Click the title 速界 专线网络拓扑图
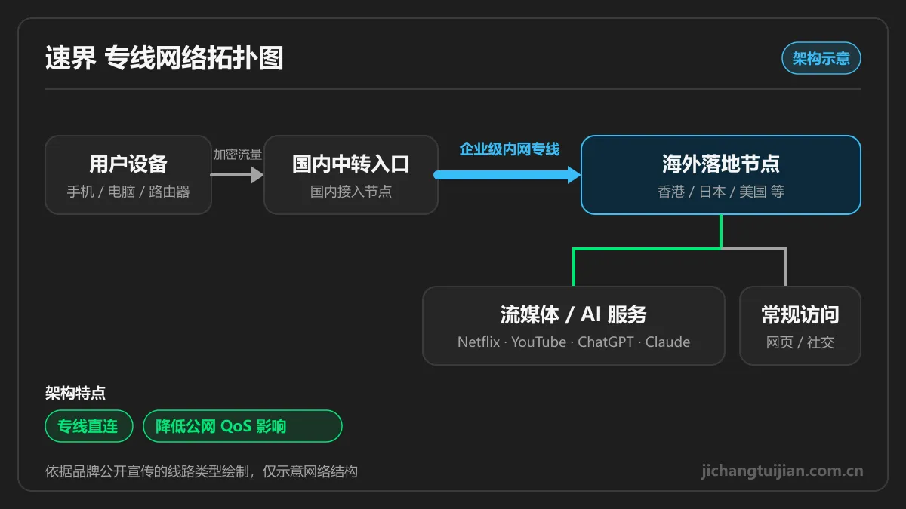Image resolution: width=906 pixels, height=509 pixels. [164, 59]
